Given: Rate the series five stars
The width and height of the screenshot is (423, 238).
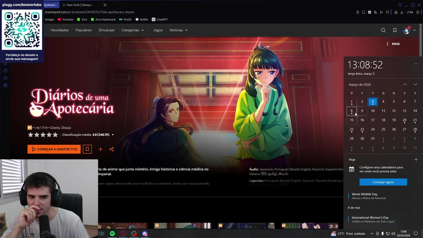Looking at the screenshot, I should 55,135.
